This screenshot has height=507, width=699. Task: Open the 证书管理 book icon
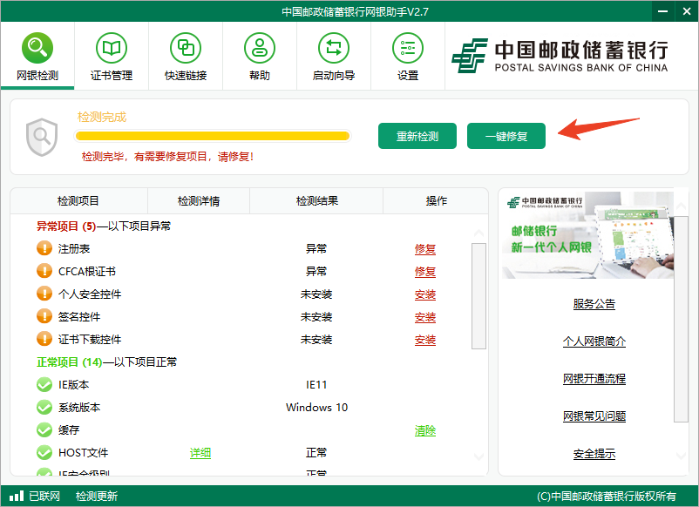(x=112, y=48)
